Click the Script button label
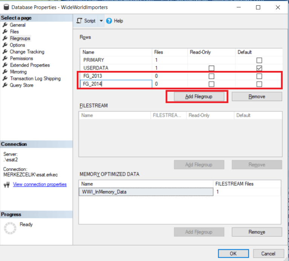This screenshot has width=289, height=261. pos(90,21)
